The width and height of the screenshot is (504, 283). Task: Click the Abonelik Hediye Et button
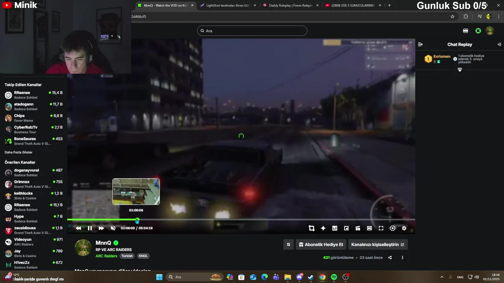pos(321,244)
